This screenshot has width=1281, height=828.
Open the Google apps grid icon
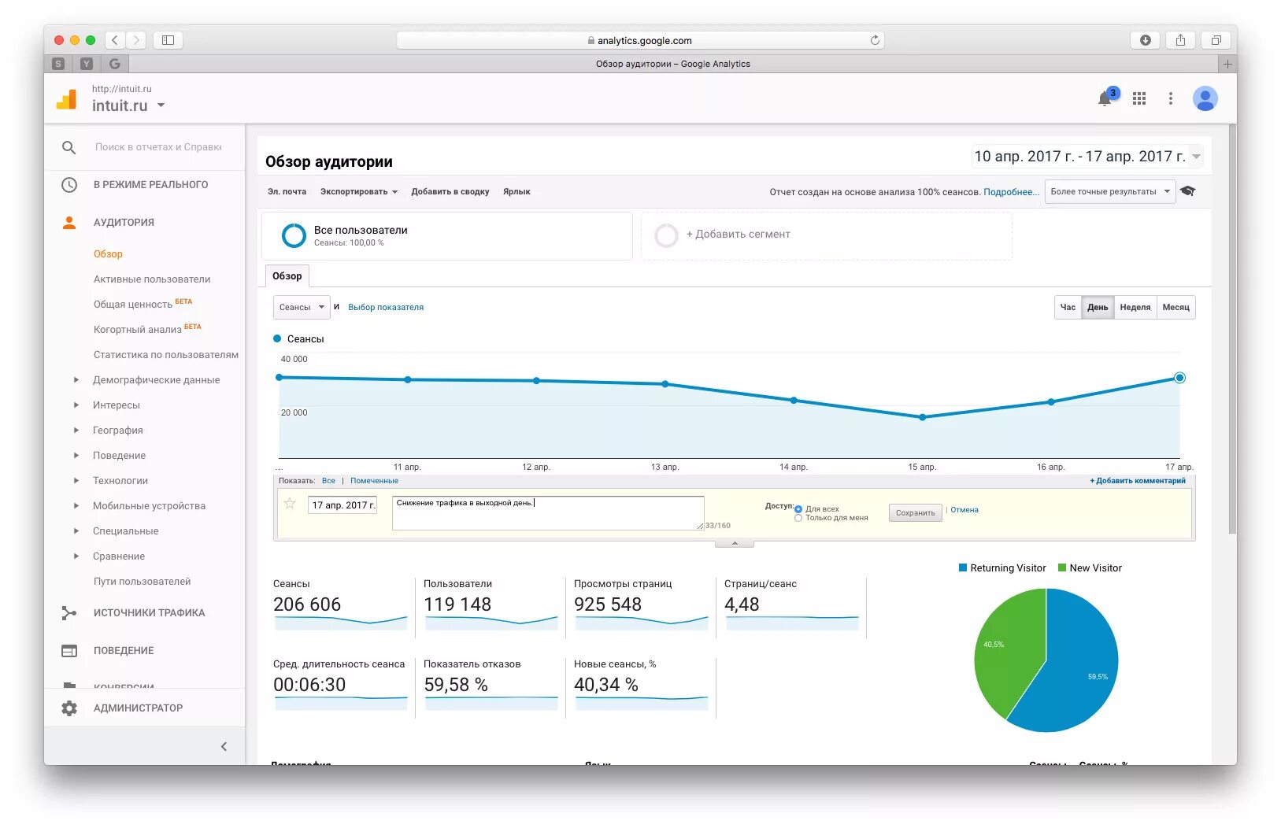tap(1139, 98)
